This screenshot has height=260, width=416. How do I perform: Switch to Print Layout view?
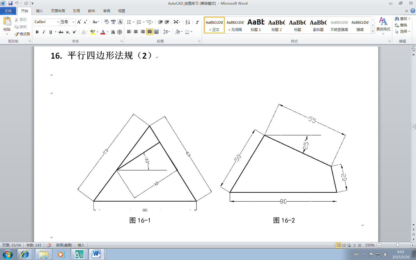[x=338, y=245]
